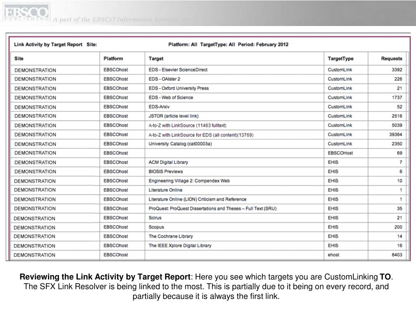Click the requests value 5039
This screenshot has width=416, height=312.
[397, 125]
